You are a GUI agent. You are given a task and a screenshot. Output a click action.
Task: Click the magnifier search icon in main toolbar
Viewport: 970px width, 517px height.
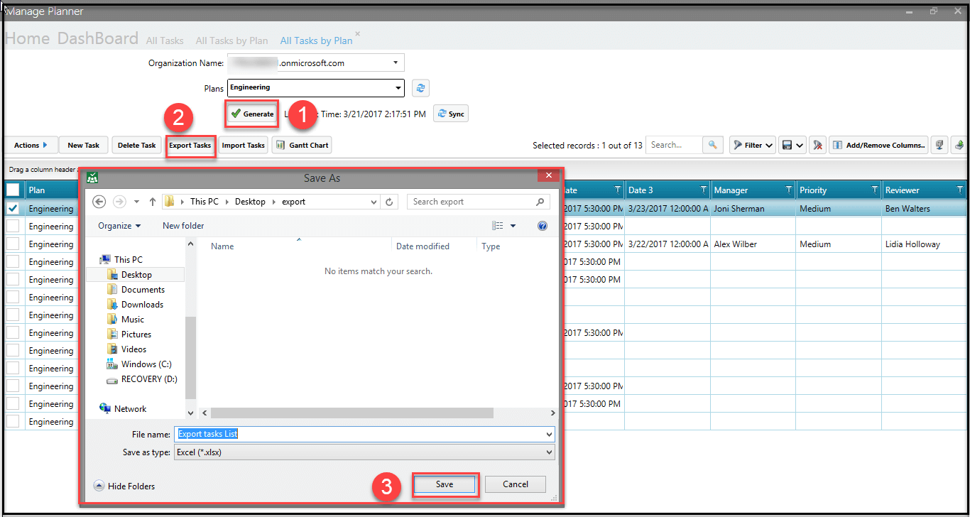point(712,145)
